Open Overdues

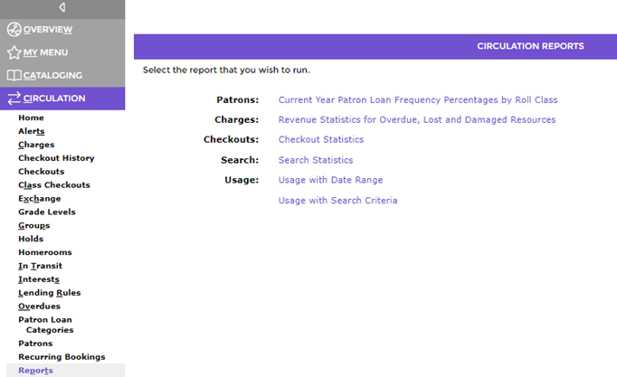coord(39,306)
